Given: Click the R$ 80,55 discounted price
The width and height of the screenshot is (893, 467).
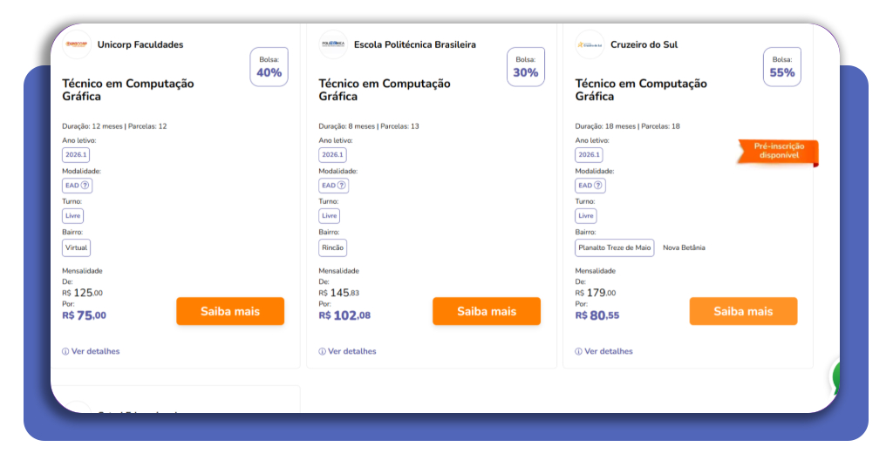Looking at the screenshot, I should tap(596, 315).
